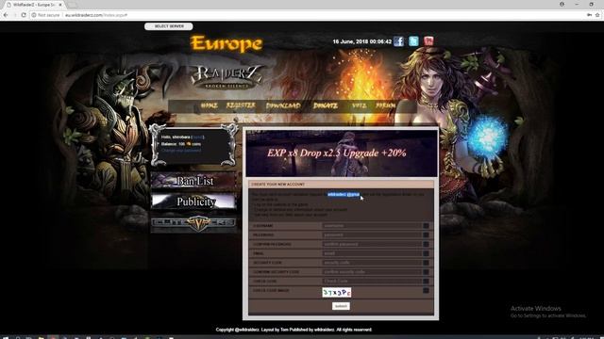Open the DOWNLOAD navigation item
Viewport: 604px width, 339px height.
tap(283, 105)
